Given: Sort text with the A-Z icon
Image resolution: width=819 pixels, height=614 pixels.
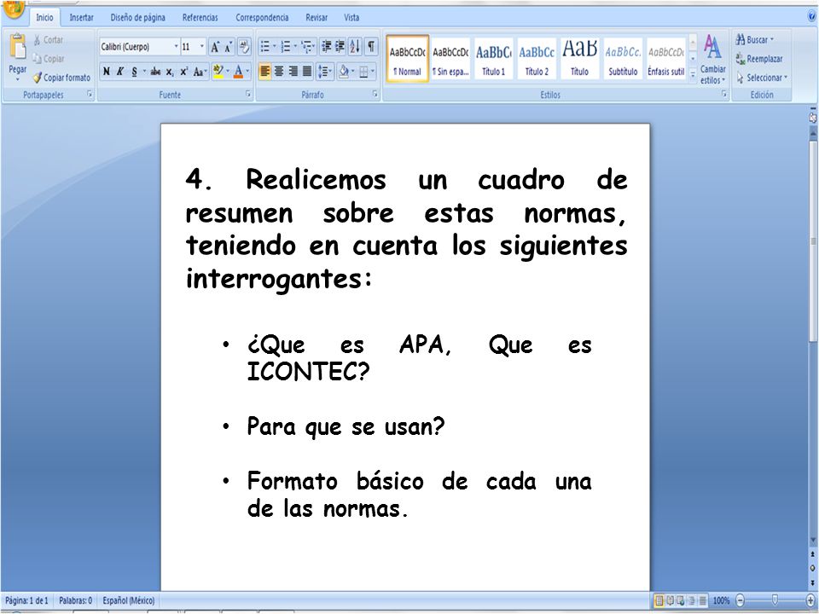Looking at the screenshot, I should point(355,47).
